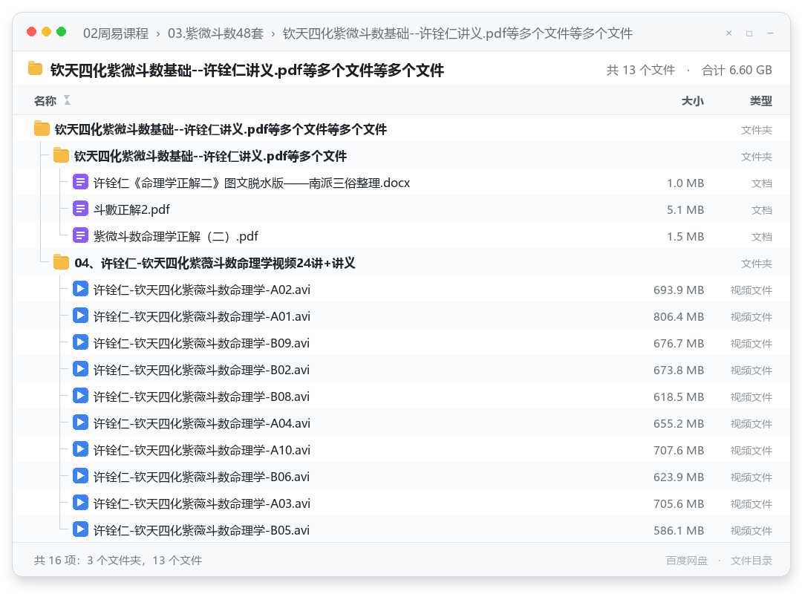Sort the list by the 名称 column header
Image resolution: width=802 pixels, height=594 pixels.
tap(45, 101)
